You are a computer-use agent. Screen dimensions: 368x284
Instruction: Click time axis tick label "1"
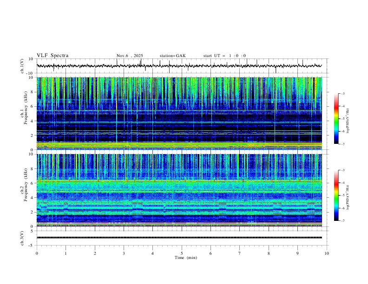[66, 253]
